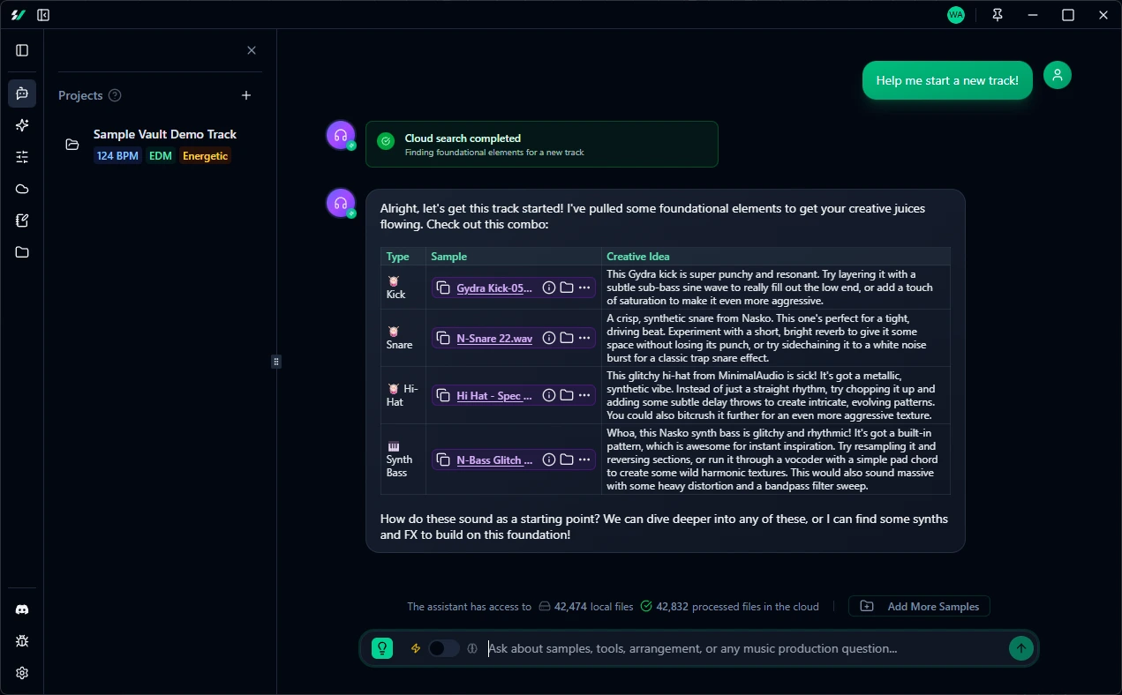This screenshot has width=1122, height=695.
Task: Open more options for Gydra Kick sample
Action: click(584, 288)
